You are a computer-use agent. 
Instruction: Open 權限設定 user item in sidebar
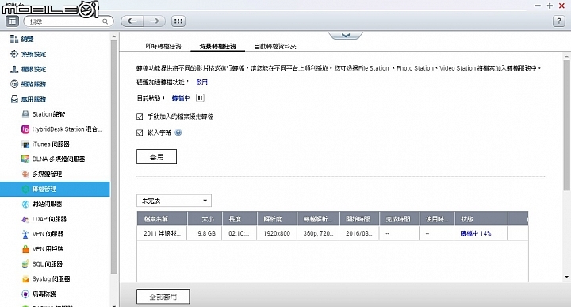pos(29,69)
